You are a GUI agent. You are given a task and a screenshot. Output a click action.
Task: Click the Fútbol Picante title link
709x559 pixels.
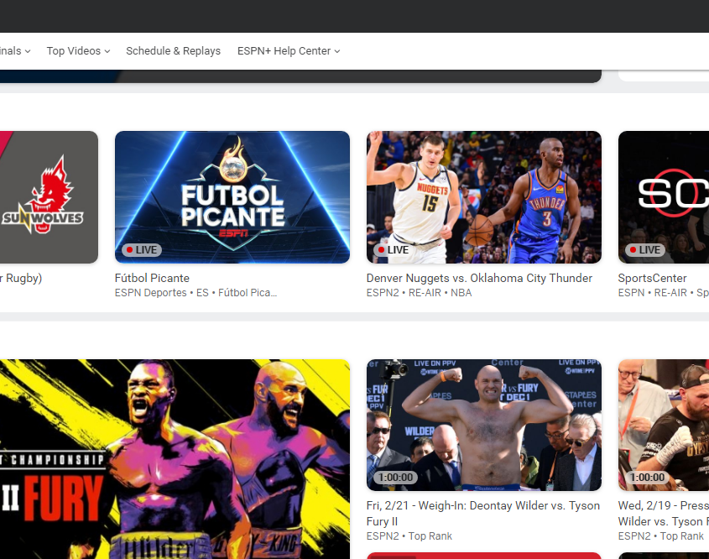click(152, 278)
